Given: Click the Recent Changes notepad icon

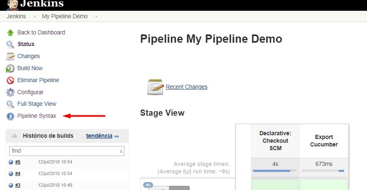Looking at the screenshot, I should click(156, 87).
